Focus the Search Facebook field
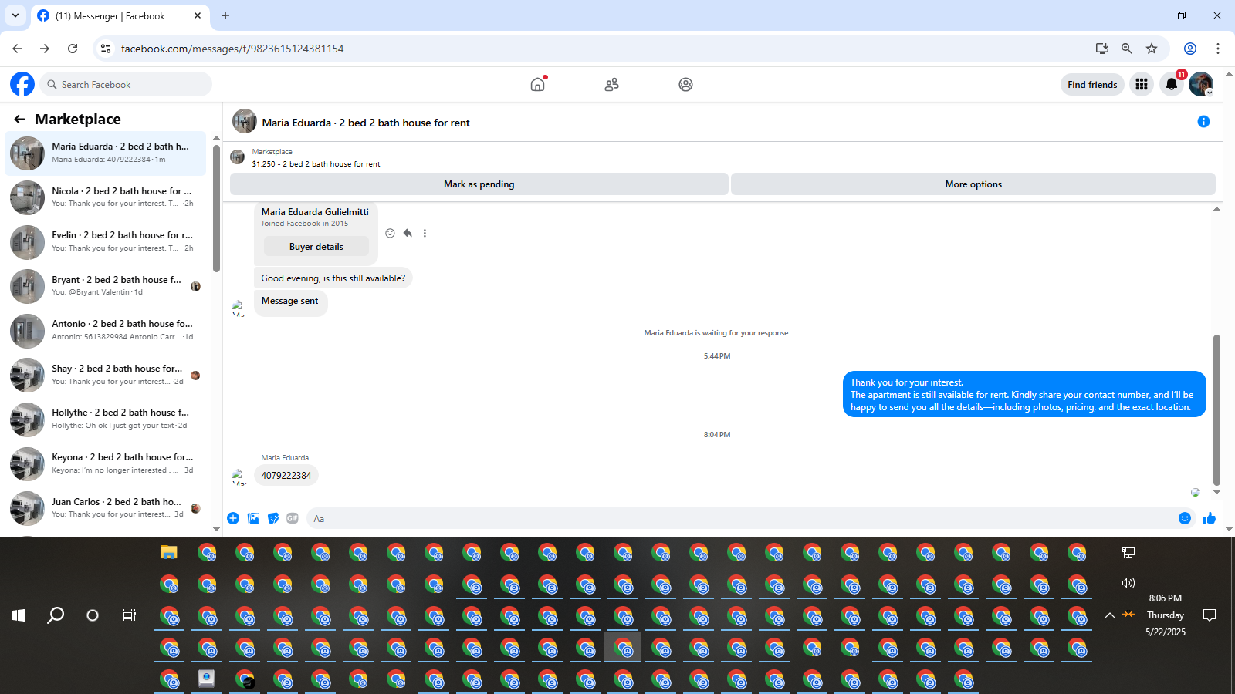This screenshot has height=694, width=1235. click(126, 84)
